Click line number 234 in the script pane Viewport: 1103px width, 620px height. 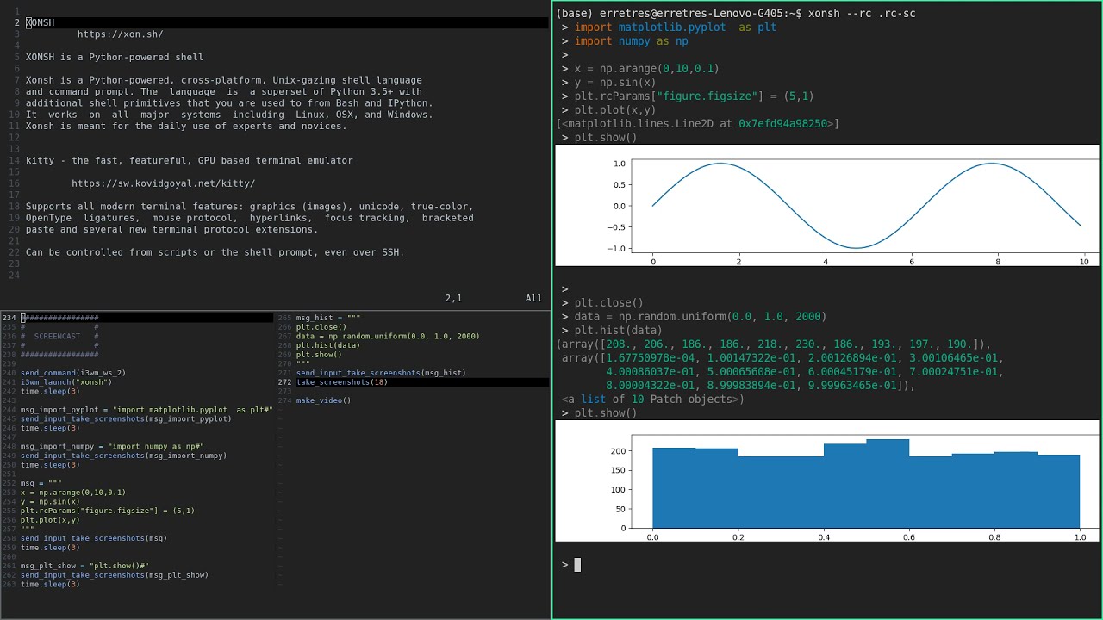[x=9, y=318]
